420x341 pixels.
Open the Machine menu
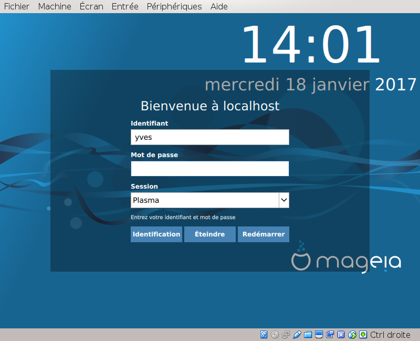pyautogui.click(x=55, y=6)
